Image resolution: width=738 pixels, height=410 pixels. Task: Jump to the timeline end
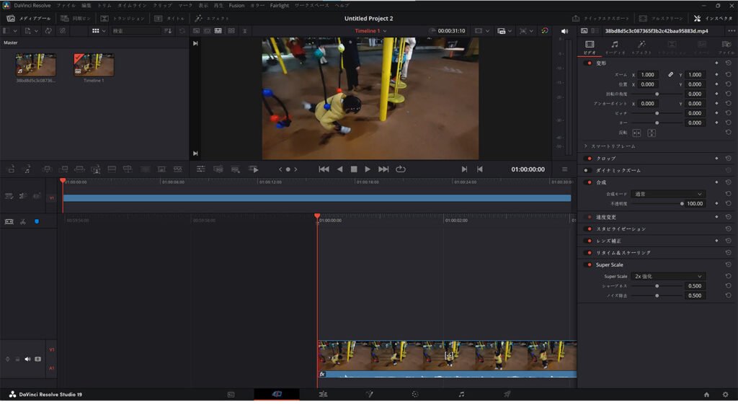(x=383, y=169)
